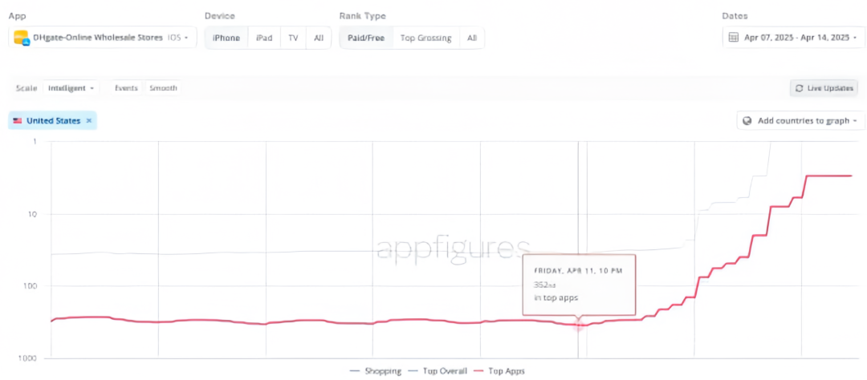867x380 pixels.
Task: Click the Live Updates refresh icon
Action: tap(799, 88)
